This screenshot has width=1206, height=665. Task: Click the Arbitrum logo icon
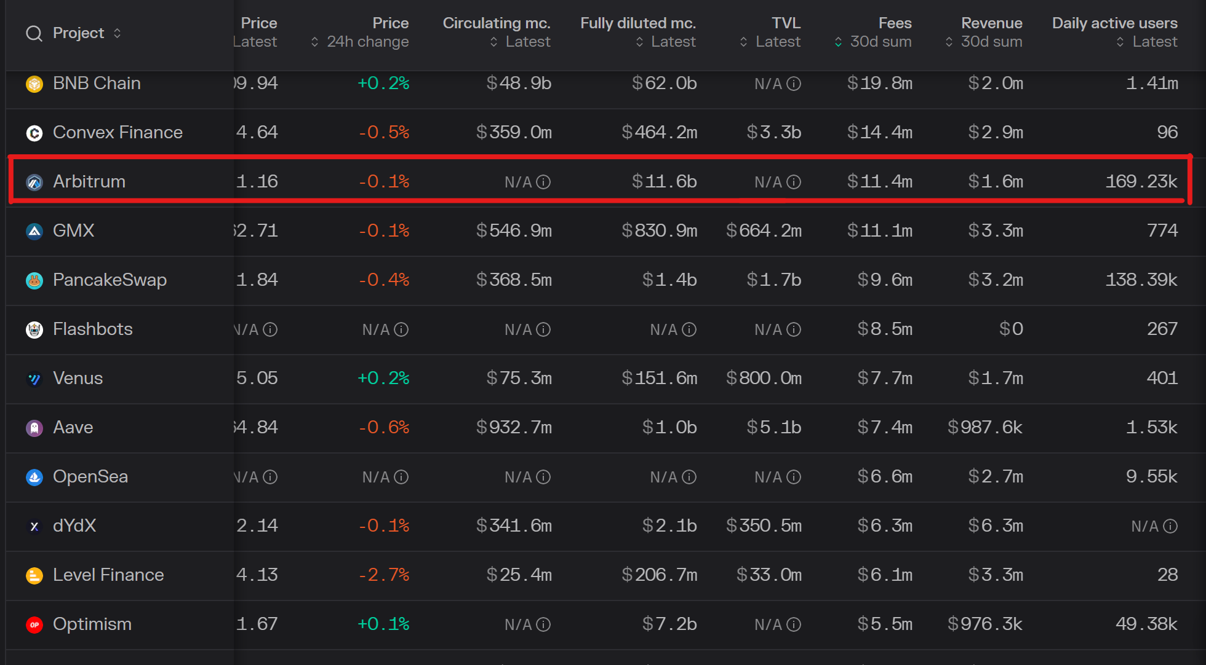pos(34,182)
